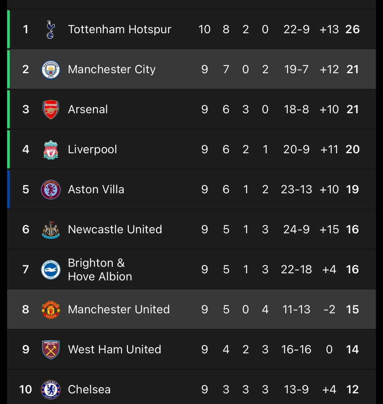Select the Aston Villa team name

tap(96, 189)
